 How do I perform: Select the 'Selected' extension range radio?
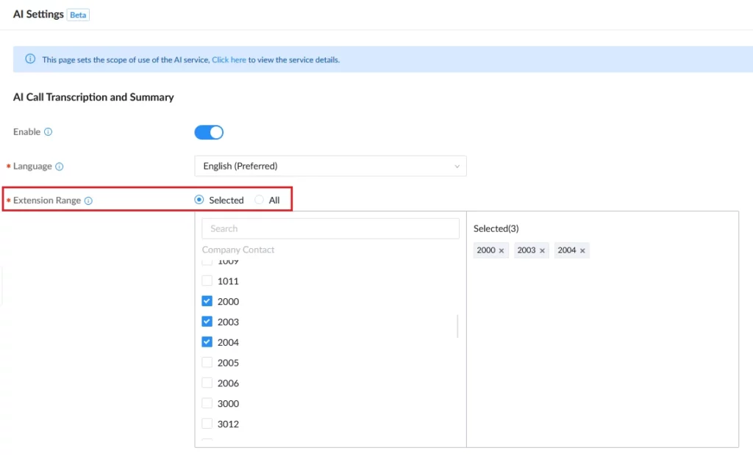pyautogui.click(x=199, y=200)
